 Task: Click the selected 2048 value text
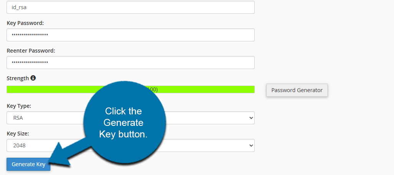click(19, 145)
